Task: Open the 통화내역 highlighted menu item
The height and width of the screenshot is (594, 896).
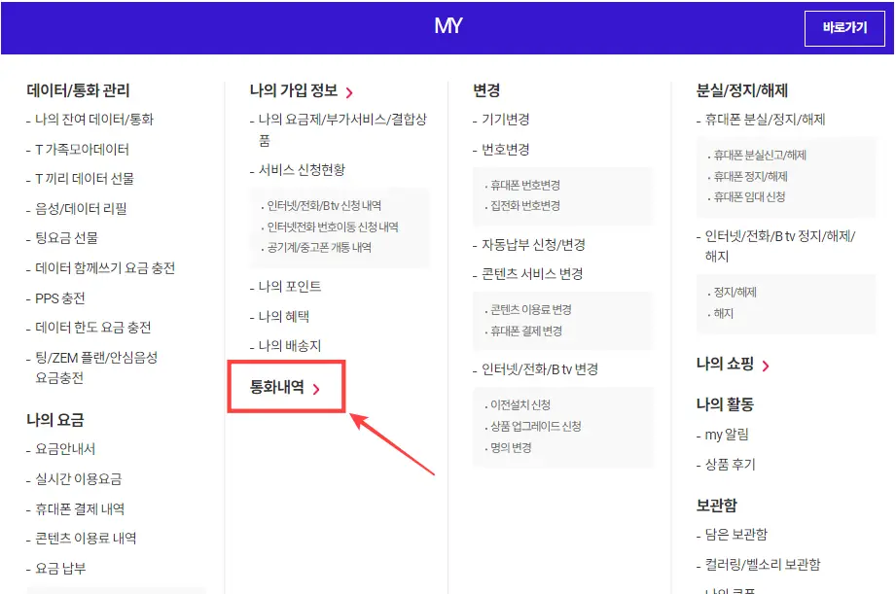Action: click(276, 385)
